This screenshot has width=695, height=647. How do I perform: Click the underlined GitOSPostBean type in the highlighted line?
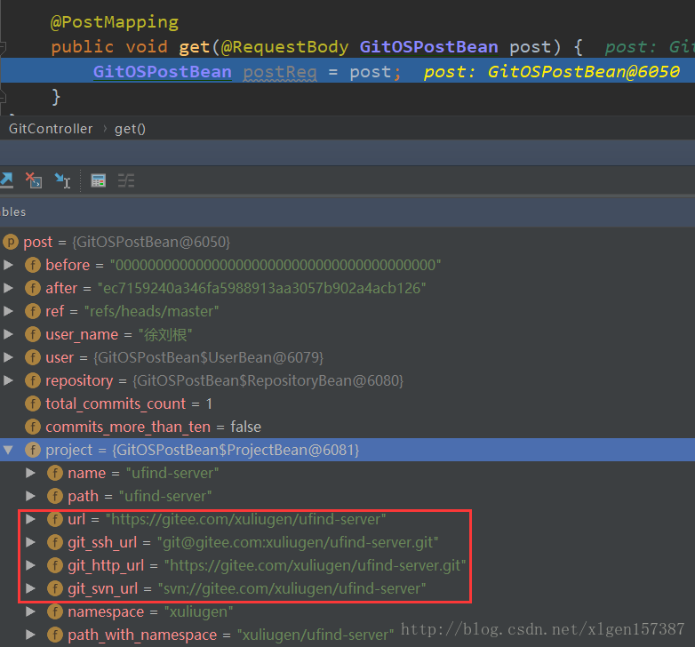coord(162,72)
